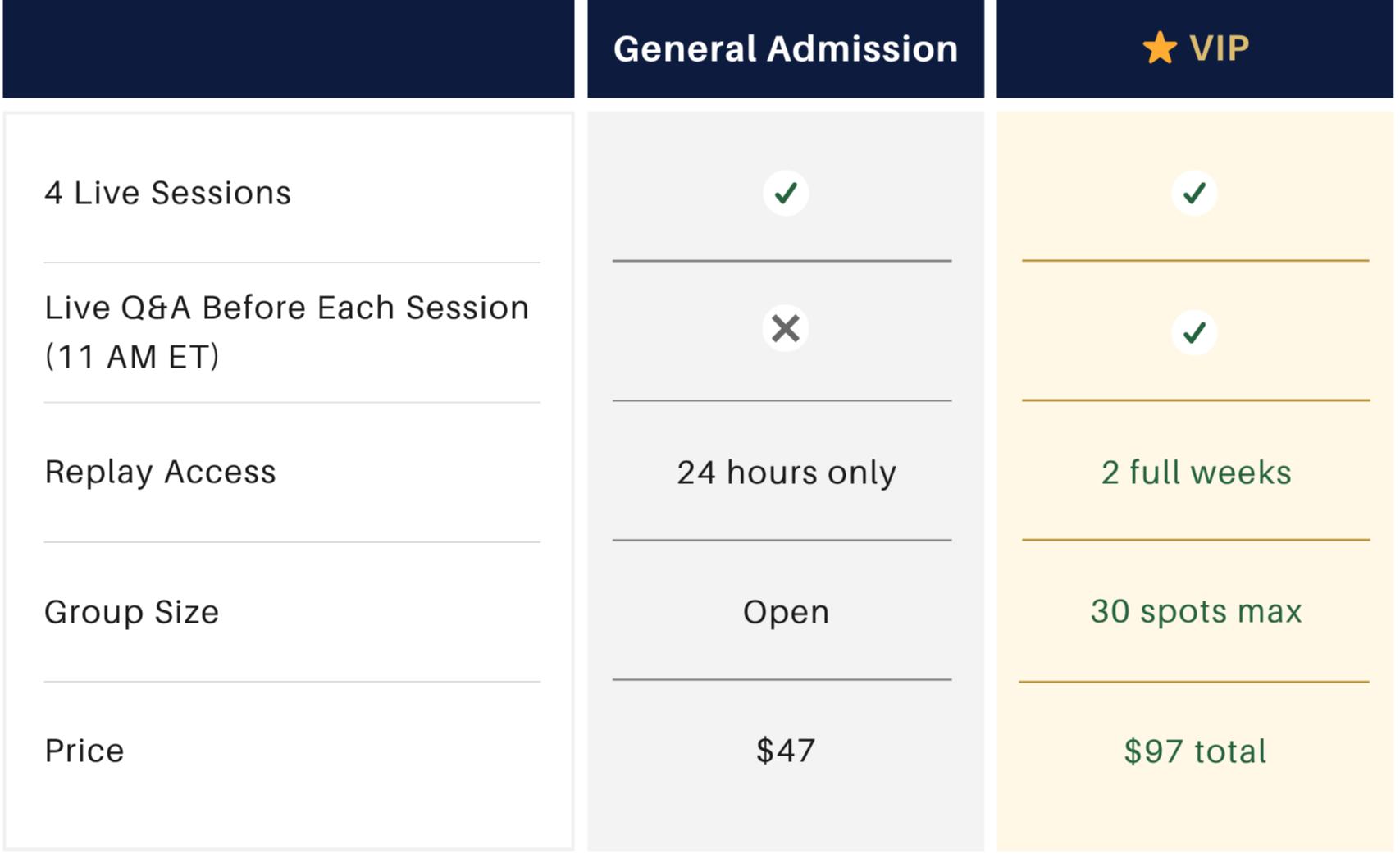Image resolution: width=1400 pixels, height=854 pixels.
Task: Click the Live Q&A Before Each Session label
Action: [286, 308]
